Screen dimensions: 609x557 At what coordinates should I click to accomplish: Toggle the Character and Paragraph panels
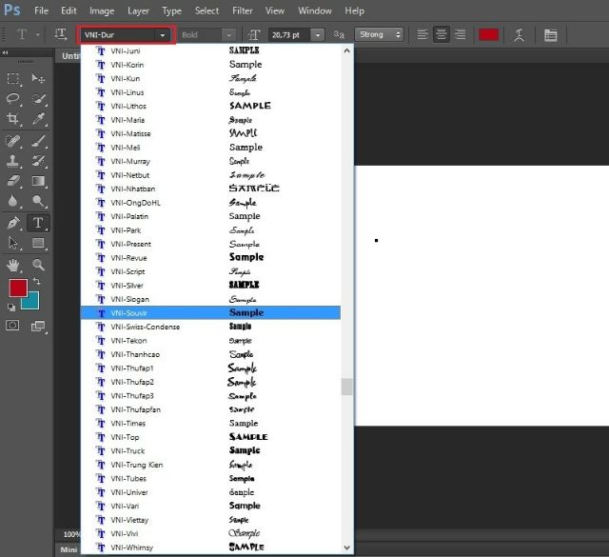(550, 35)
